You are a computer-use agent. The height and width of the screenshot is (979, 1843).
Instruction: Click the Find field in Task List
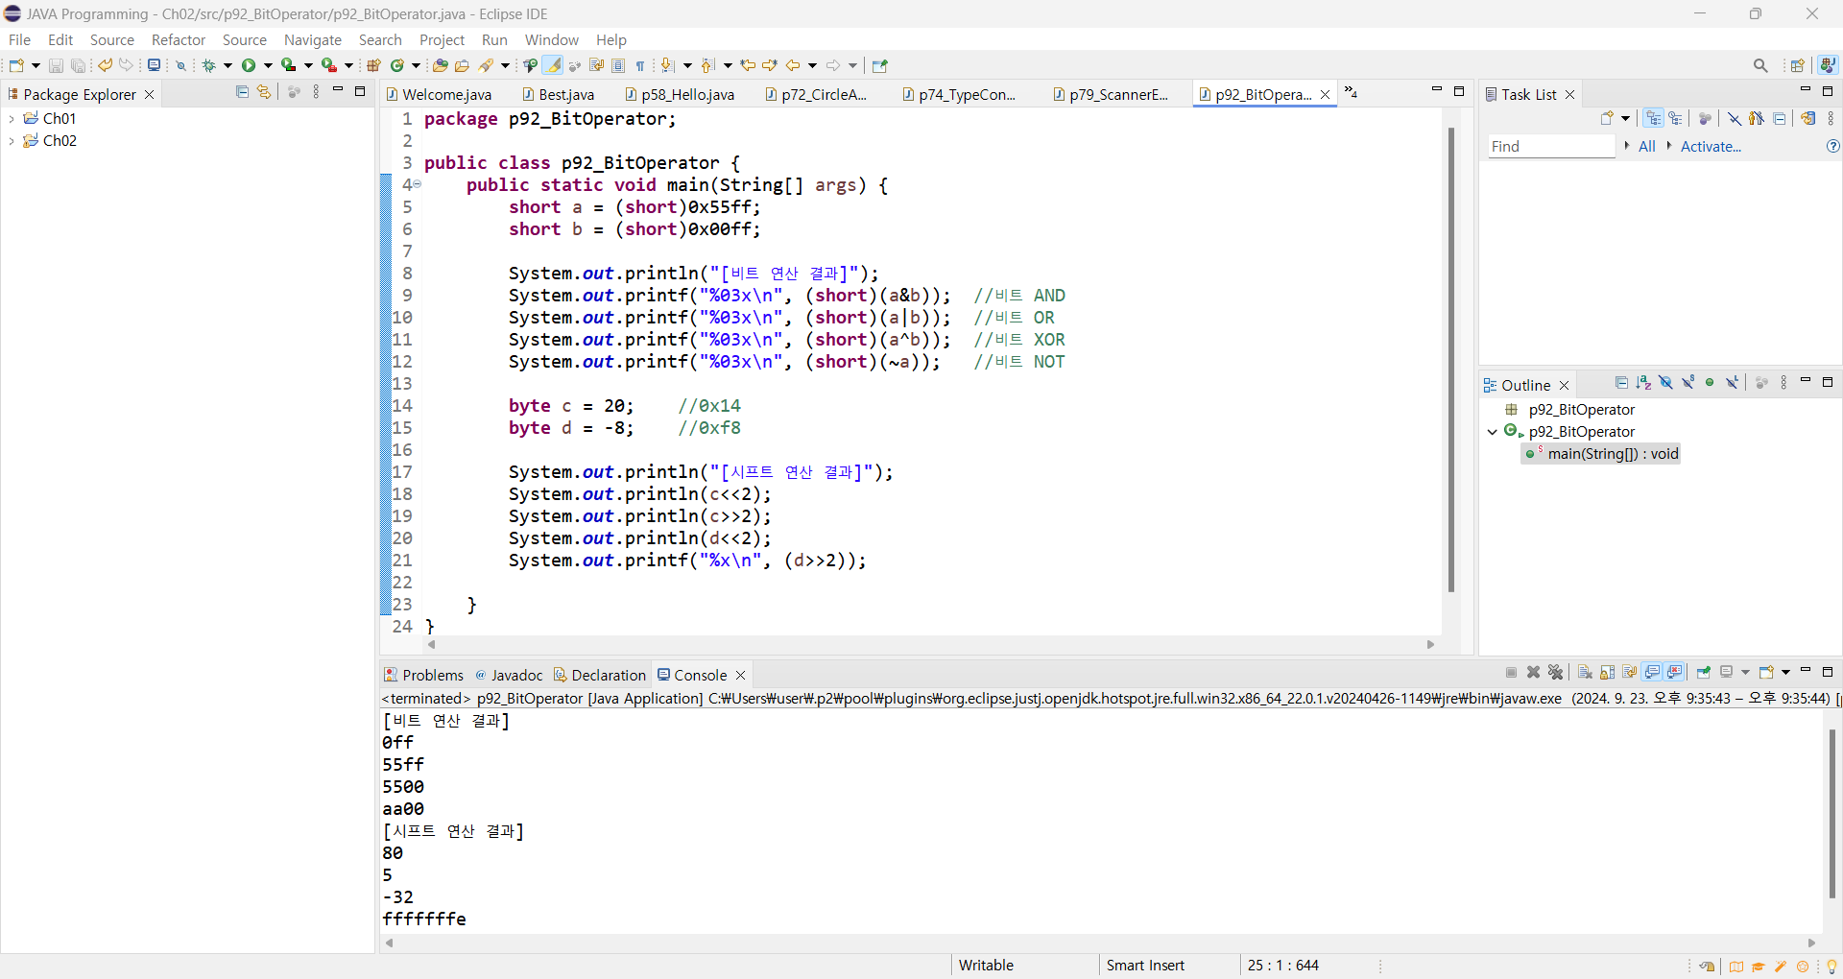click(x=1551, y=146)
